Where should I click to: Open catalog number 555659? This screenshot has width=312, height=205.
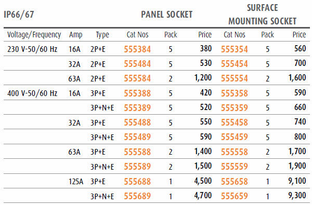click(x=235, y=196)
